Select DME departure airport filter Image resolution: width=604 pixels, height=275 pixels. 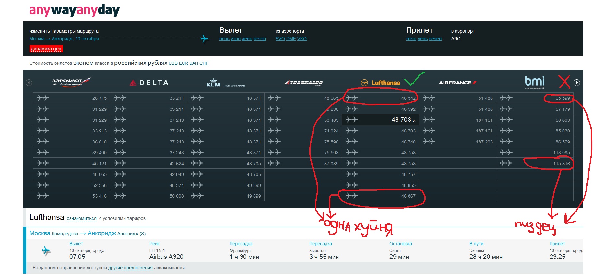click(x=291, y=39)
